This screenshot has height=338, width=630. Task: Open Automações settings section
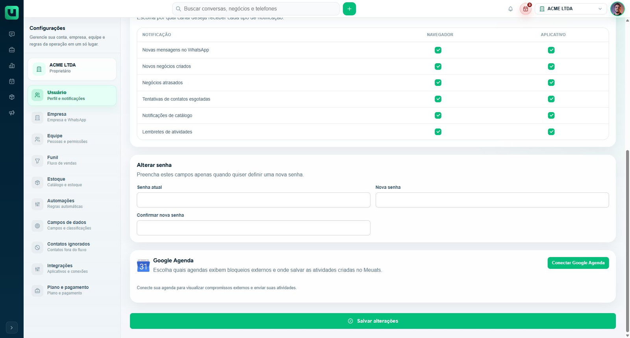(72, 204)
